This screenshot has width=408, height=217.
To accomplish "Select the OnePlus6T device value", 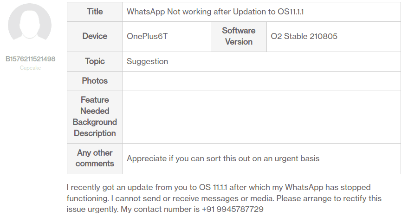I will tap(147, 36).
